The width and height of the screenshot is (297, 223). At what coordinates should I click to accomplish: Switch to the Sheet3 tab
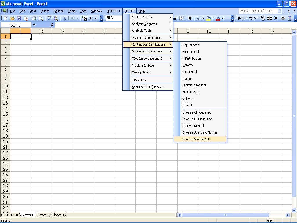point(58,215)
